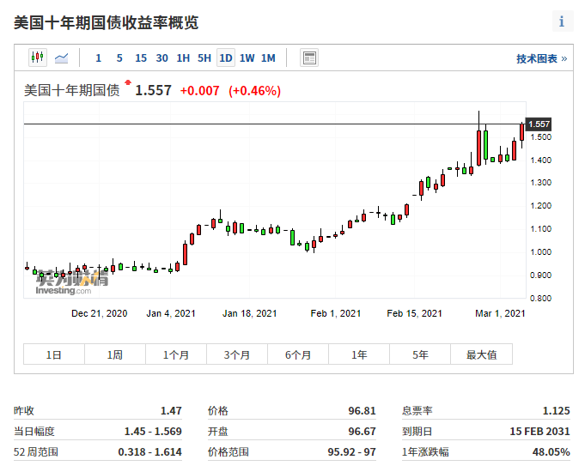Click the latest red candlestick at 1.557
The image size is (585, 466).
522,132
